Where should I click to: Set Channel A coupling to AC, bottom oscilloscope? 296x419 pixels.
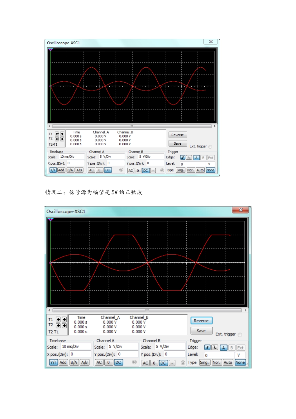coord(99,363)
